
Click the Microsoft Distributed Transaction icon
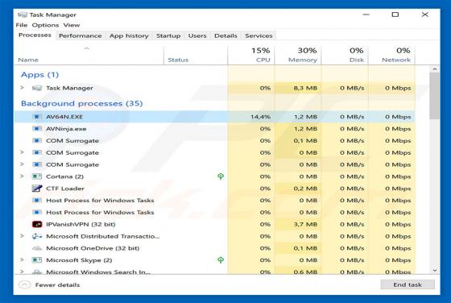[x=37, y=236]
